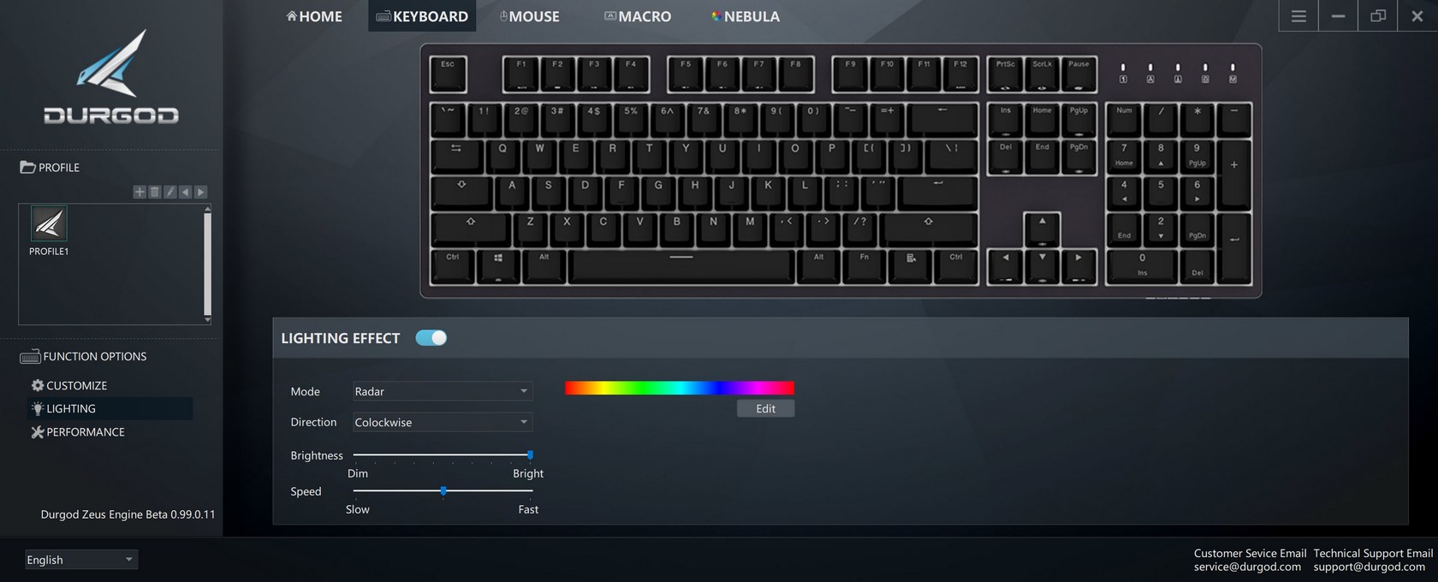This screenshot has height=582, width=1438.
Task: Click the right arrow profile icon
Action: tap(200, 192)
